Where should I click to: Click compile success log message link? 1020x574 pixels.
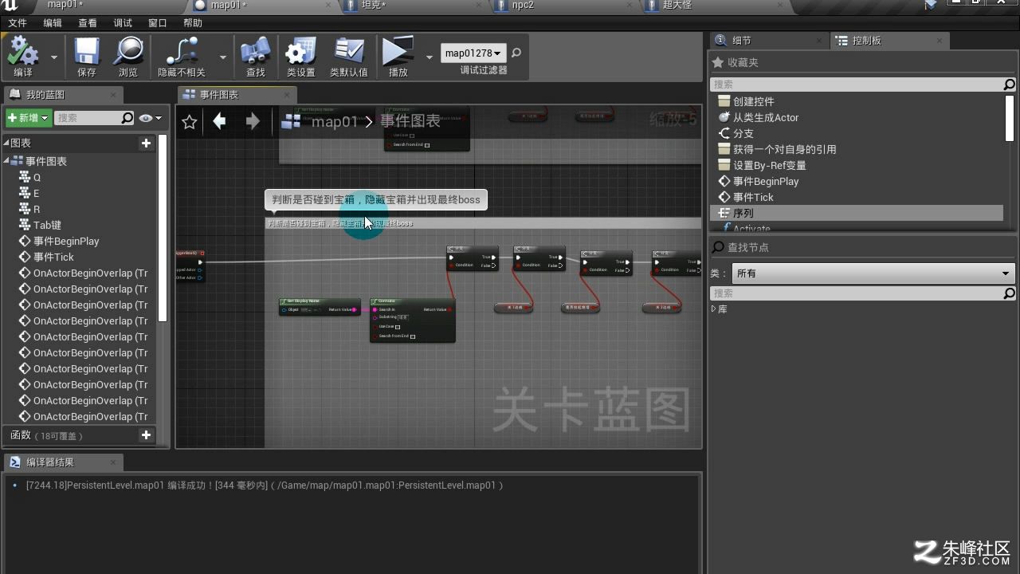coord(265,486)
